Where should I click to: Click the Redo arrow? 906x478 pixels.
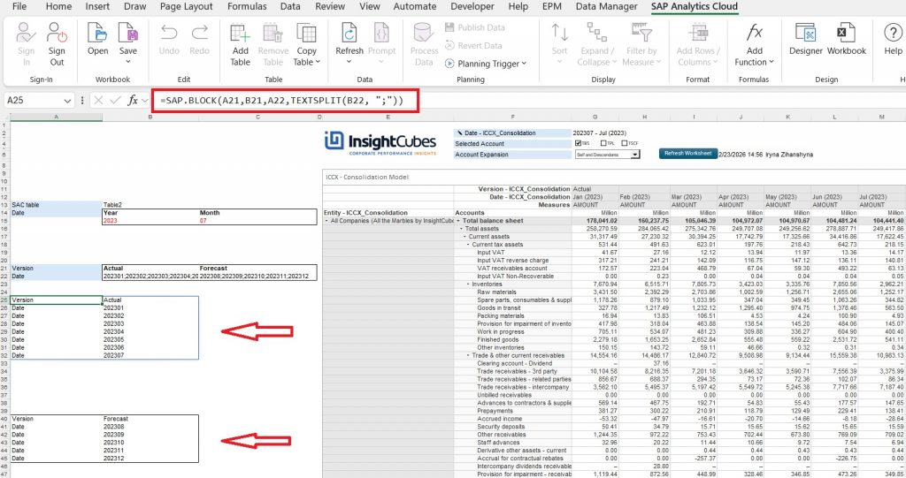coord(199,33)
